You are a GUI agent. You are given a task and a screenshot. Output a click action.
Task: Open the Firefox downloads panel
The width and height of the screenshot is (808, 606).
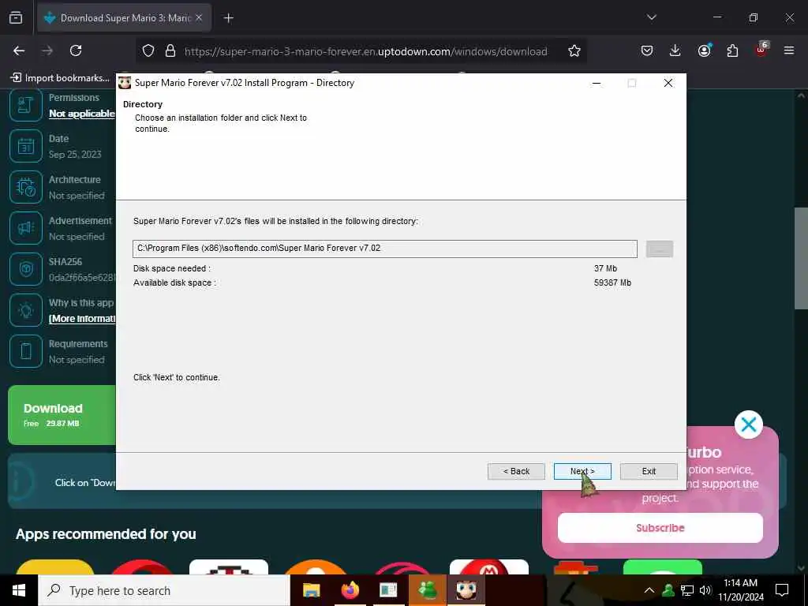pyautogui.click(x=675, y=50)
